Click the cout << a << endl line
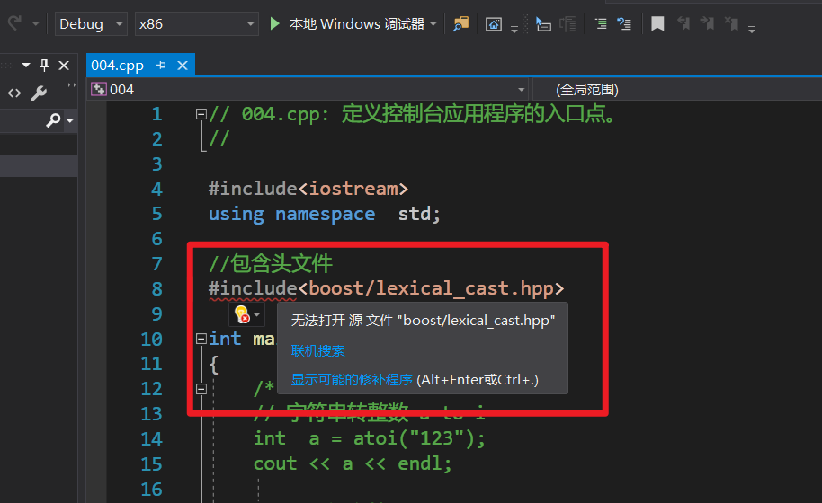 click(x=353, y=463)
